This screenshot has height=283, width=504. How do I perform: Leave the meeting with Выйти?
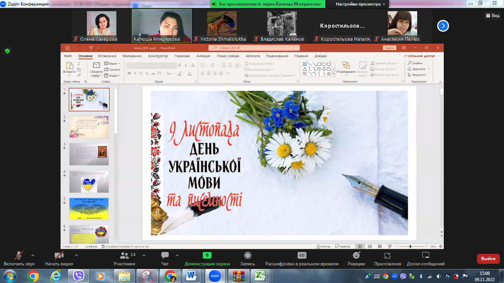pos(488,258)
